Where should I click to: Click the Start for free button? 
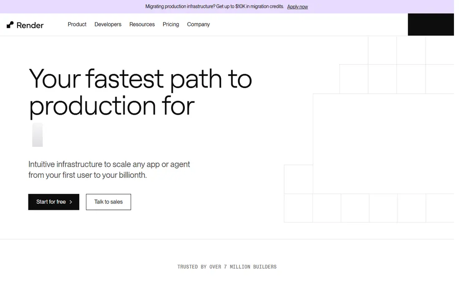coord(53,202)
